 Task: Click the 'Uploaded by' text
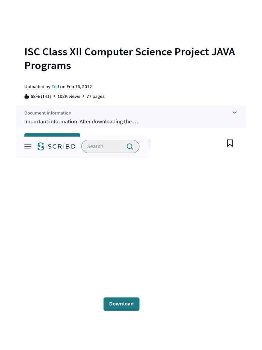tap(37, 87)
